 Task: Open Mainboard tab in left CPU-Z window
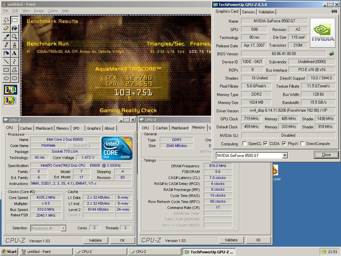pyautogui.click(x=44, y=128)
